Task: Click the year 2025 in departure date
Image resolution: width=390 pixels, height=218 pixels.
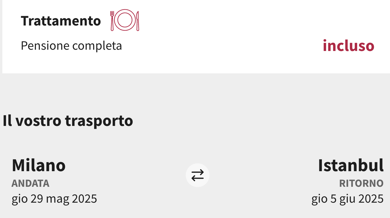Action: click(x=84, y=199)
